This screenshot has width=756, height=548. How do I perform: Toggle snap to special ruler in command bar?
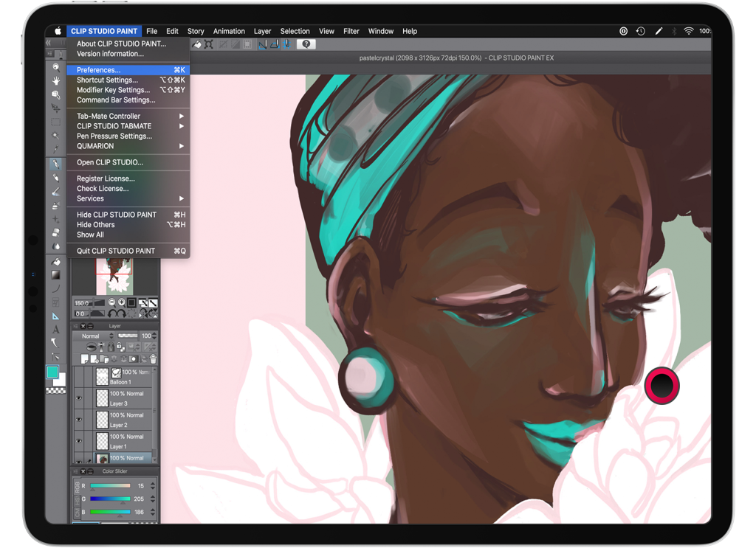coord(275,44)
